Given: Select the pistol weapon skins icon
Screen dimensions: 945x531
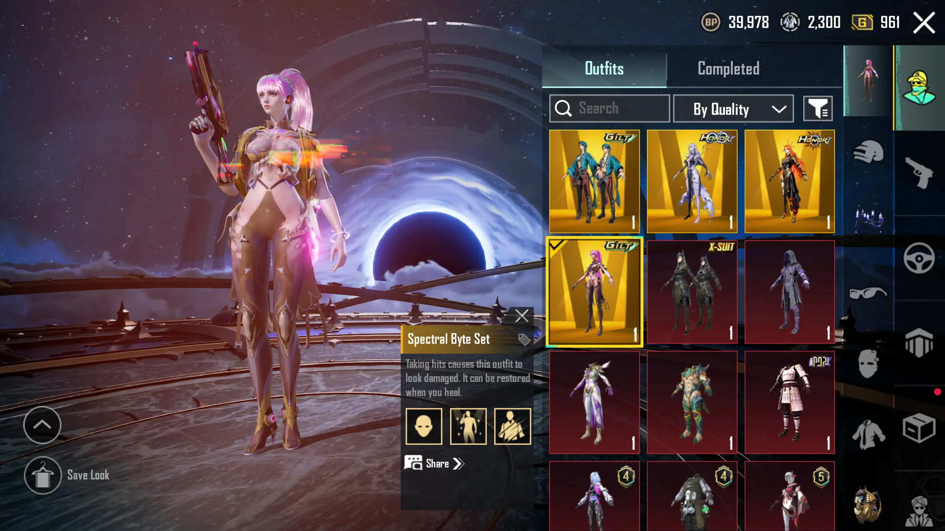Looking at the screenshot, I should tap(919, 172).
